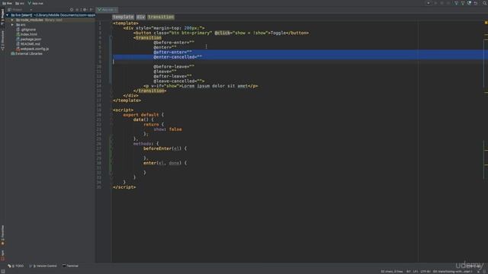Click the @leave-cancelled attribute text
488x274 pixels.
178,81
